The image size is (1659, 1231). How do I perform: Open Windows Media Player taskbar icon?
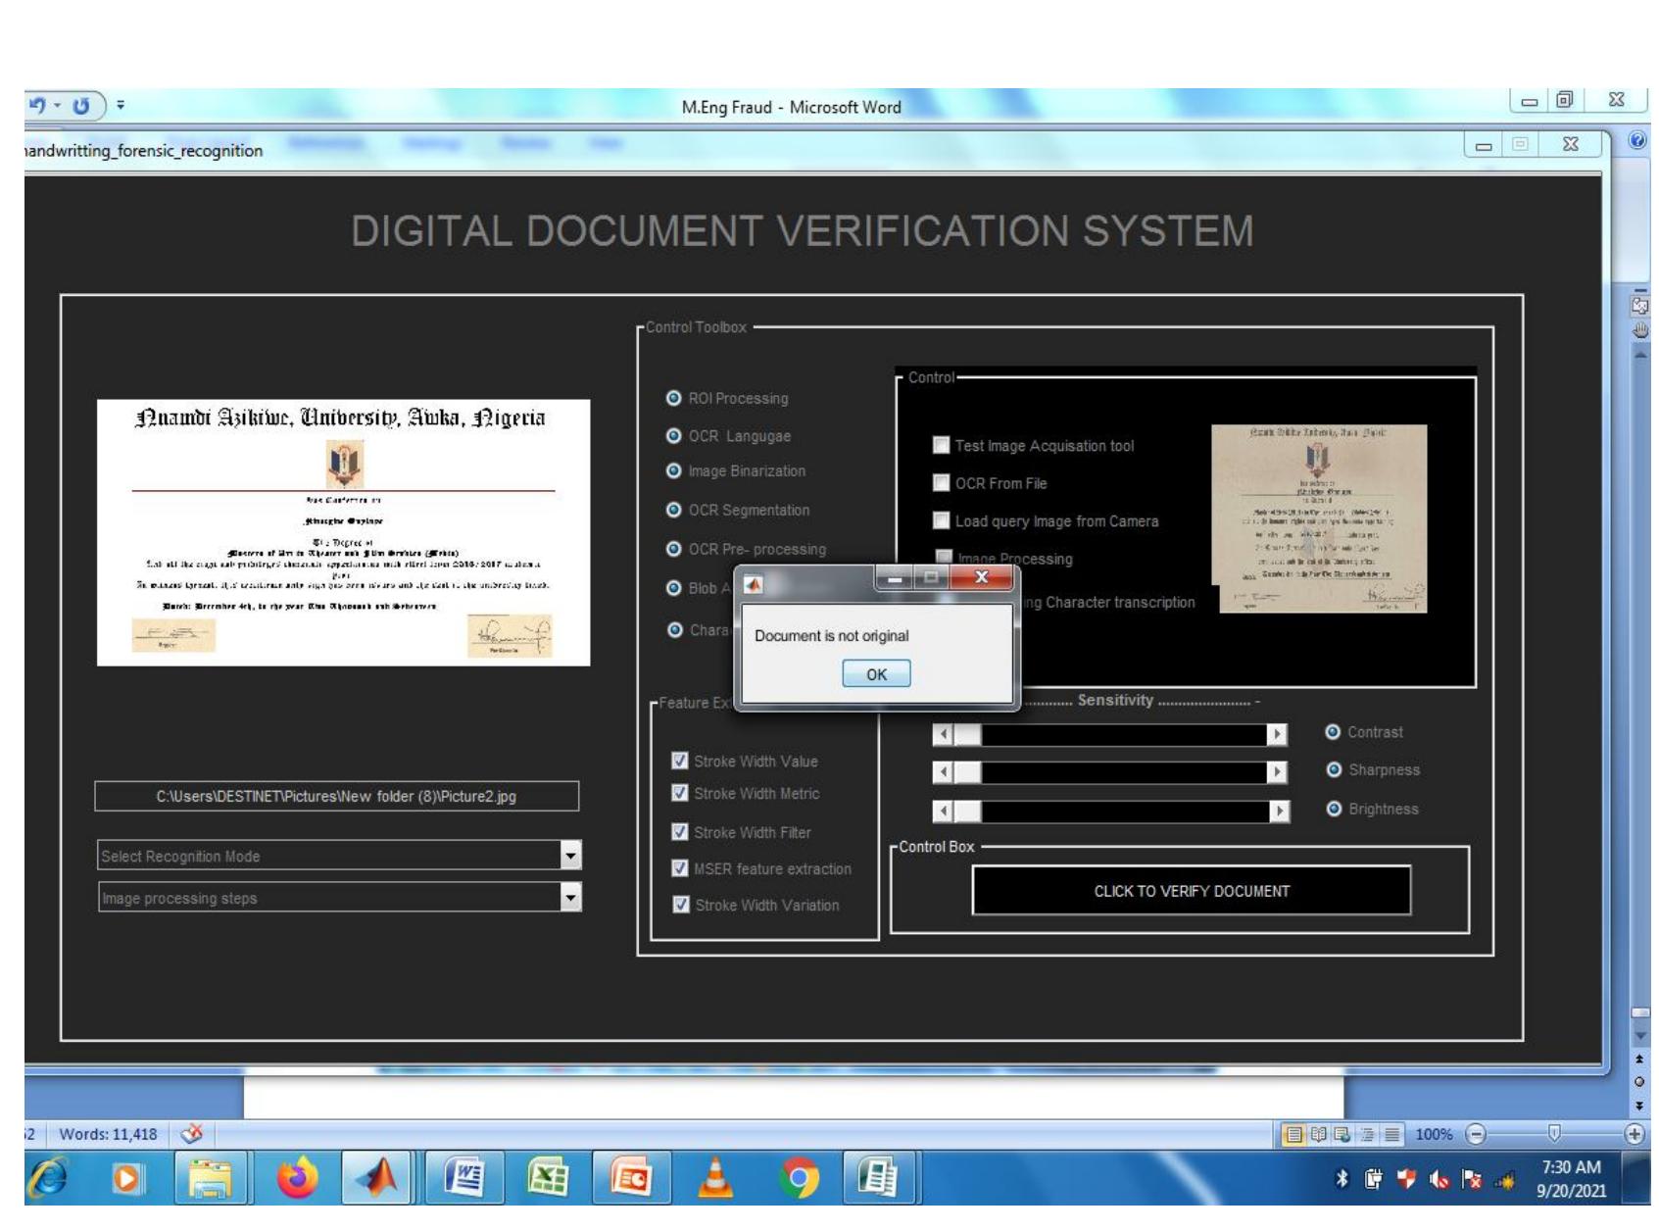(128, 1179)
